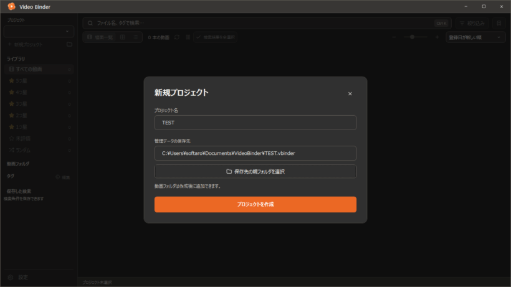
Task: Switch to the grid view icon
Action: tap(123, 37)
